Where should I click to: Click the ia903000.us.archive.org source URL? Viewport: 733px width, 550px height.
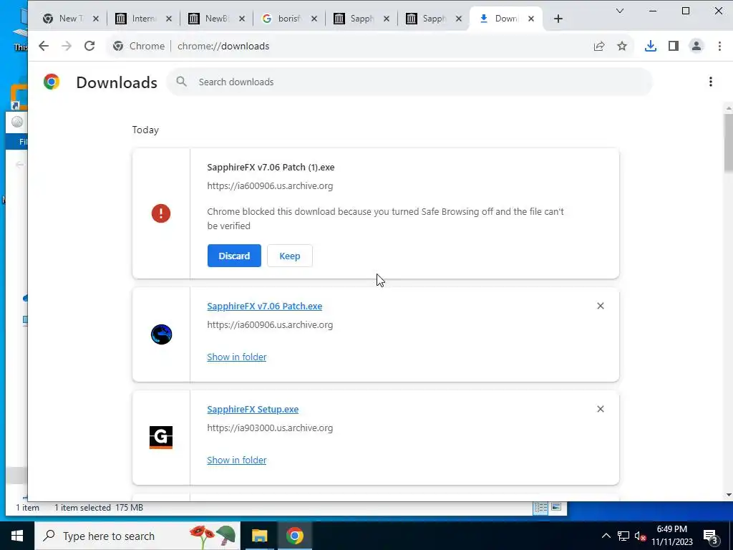270,428
